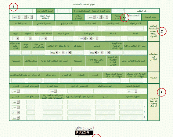Open the المؤهل العلمي qualification dropdown
The height and width of the screenshot is (137, 173).
click(132, 91)
